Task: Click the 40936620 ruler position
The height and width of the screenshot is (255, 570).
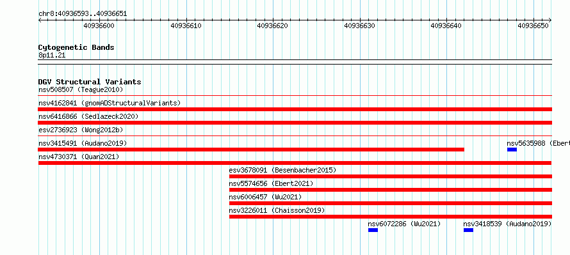Action: (x=273, y=26)
